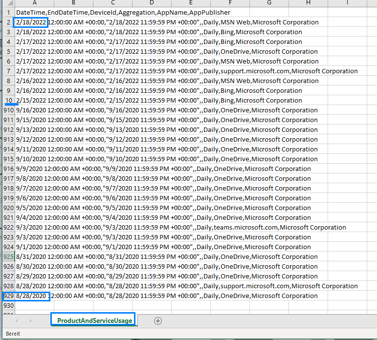Click the select-all corner of sheet
377x340 pixels.
9,3
